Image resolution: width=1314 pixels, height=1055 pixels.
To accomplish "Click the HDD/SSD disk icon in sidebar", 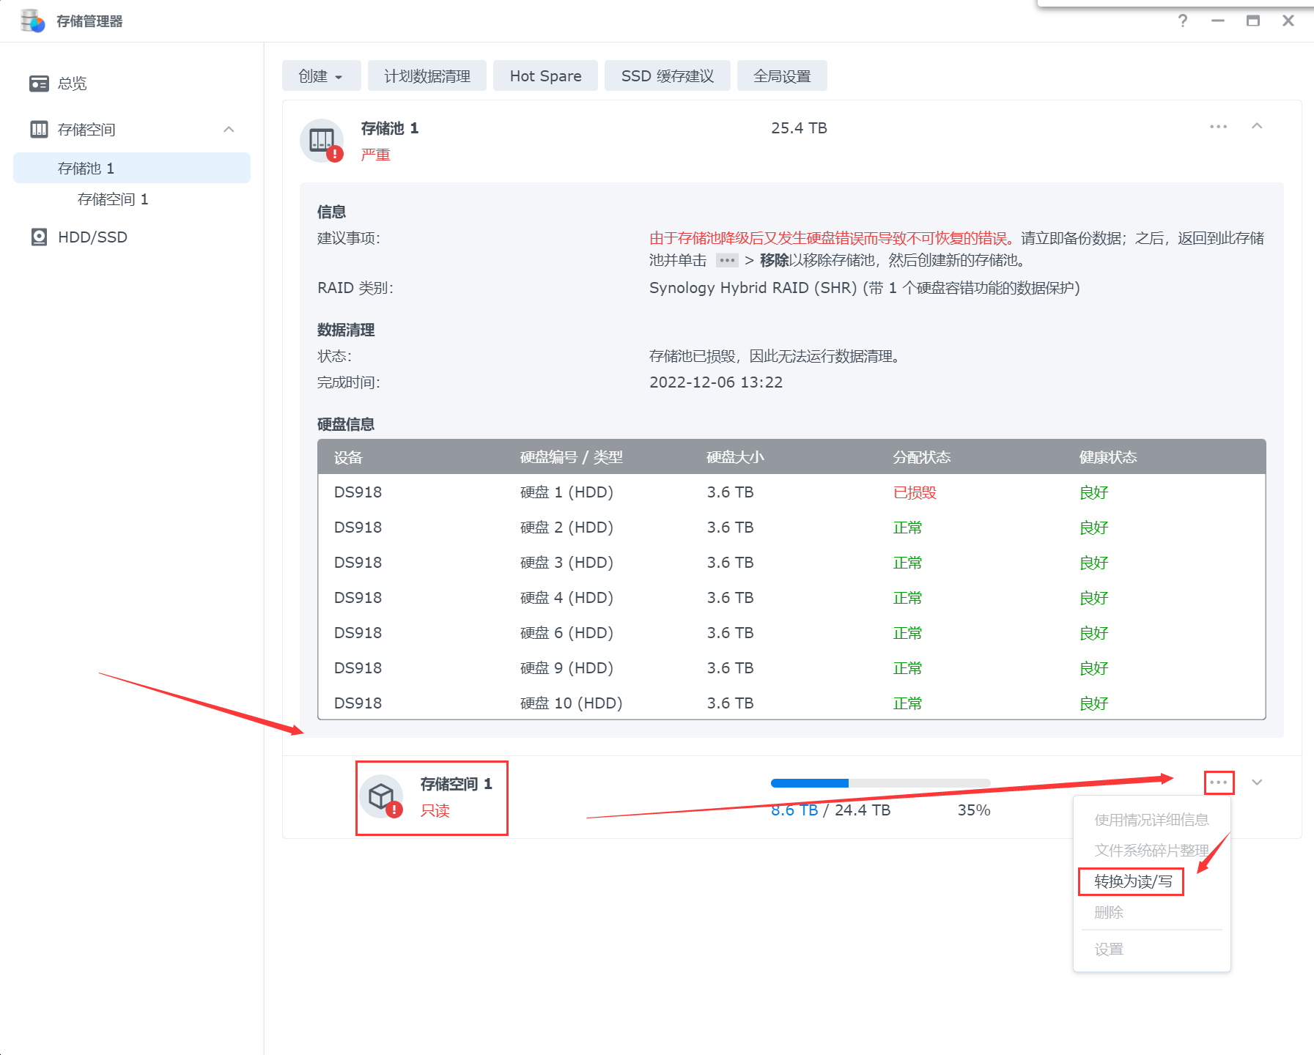I will 39,237.
